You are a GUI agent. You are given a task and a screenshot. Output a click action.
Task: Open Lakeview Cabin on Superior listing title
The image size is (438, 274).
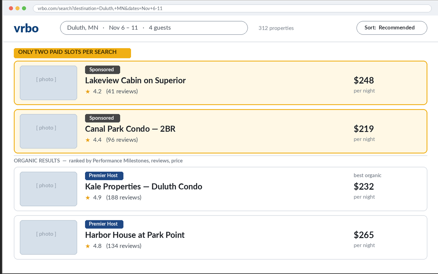135,80
